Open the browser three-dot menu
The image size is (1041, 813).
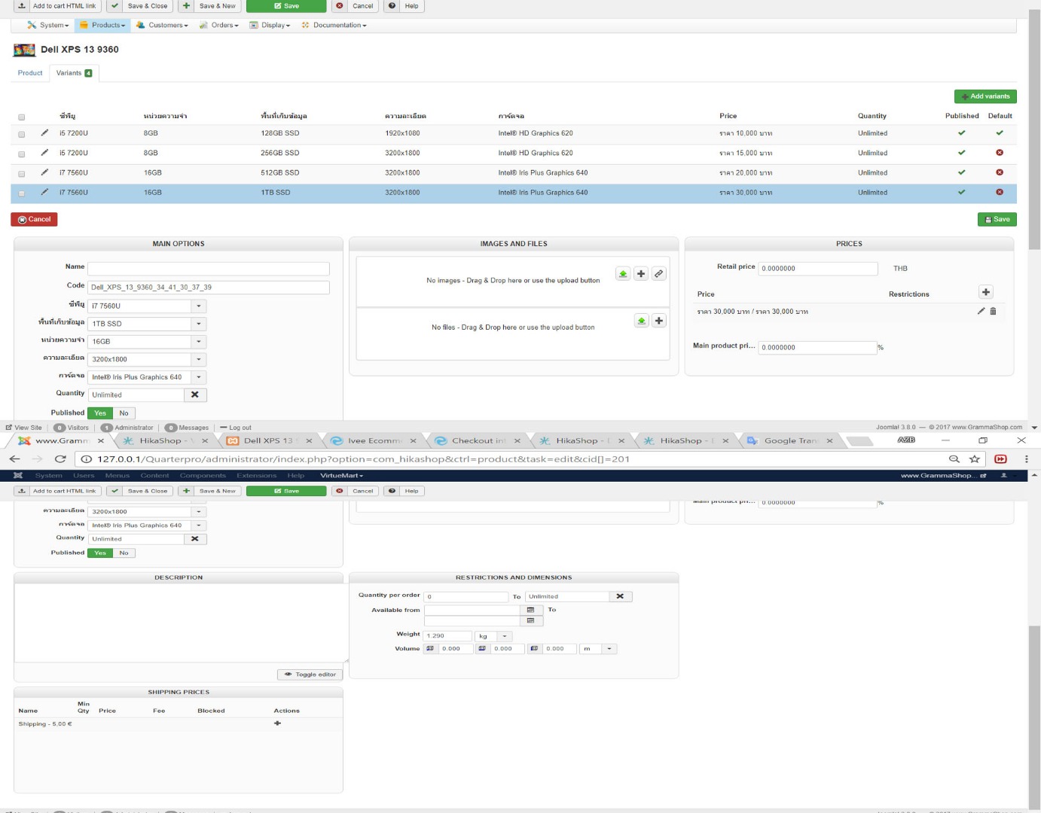coord(1026,458)
